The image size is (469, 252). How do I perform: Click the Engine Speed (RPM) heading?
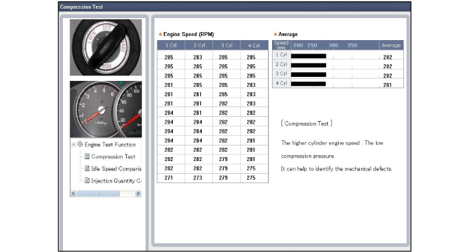pyautogui.click(x=188, y=34)
